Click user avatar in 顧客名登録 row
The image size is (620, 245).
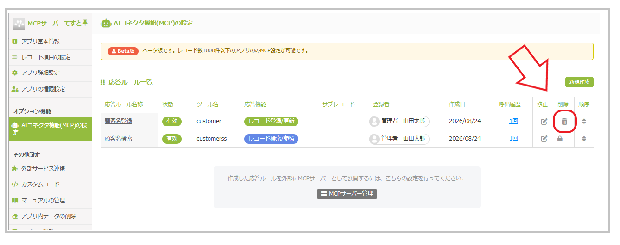click(374, 122)
